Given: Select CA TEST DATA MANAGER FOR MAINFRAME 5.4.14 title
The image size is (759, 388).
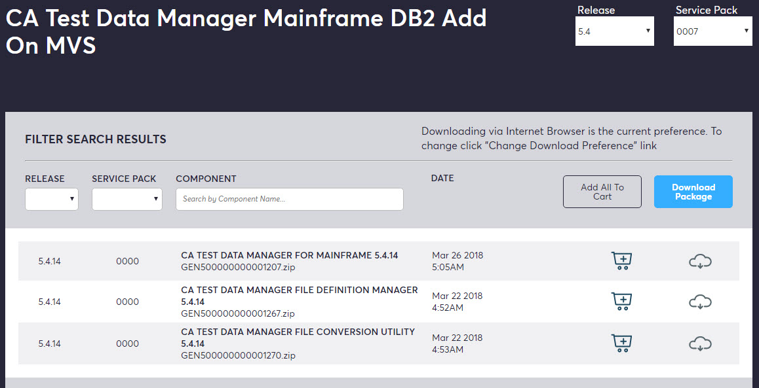Looking at the screenshot, I should (290, 255).
